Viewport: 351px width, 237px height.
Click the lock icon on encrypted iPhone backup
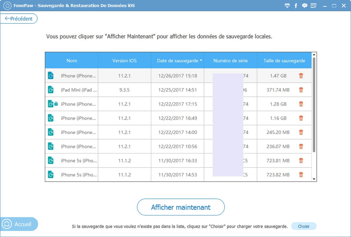point(56,104)
